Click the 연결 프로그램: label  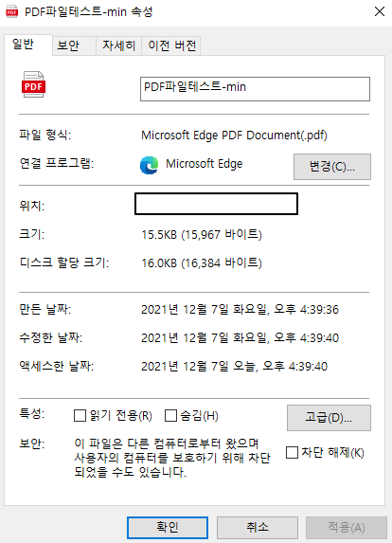click(x=57, y=163)
